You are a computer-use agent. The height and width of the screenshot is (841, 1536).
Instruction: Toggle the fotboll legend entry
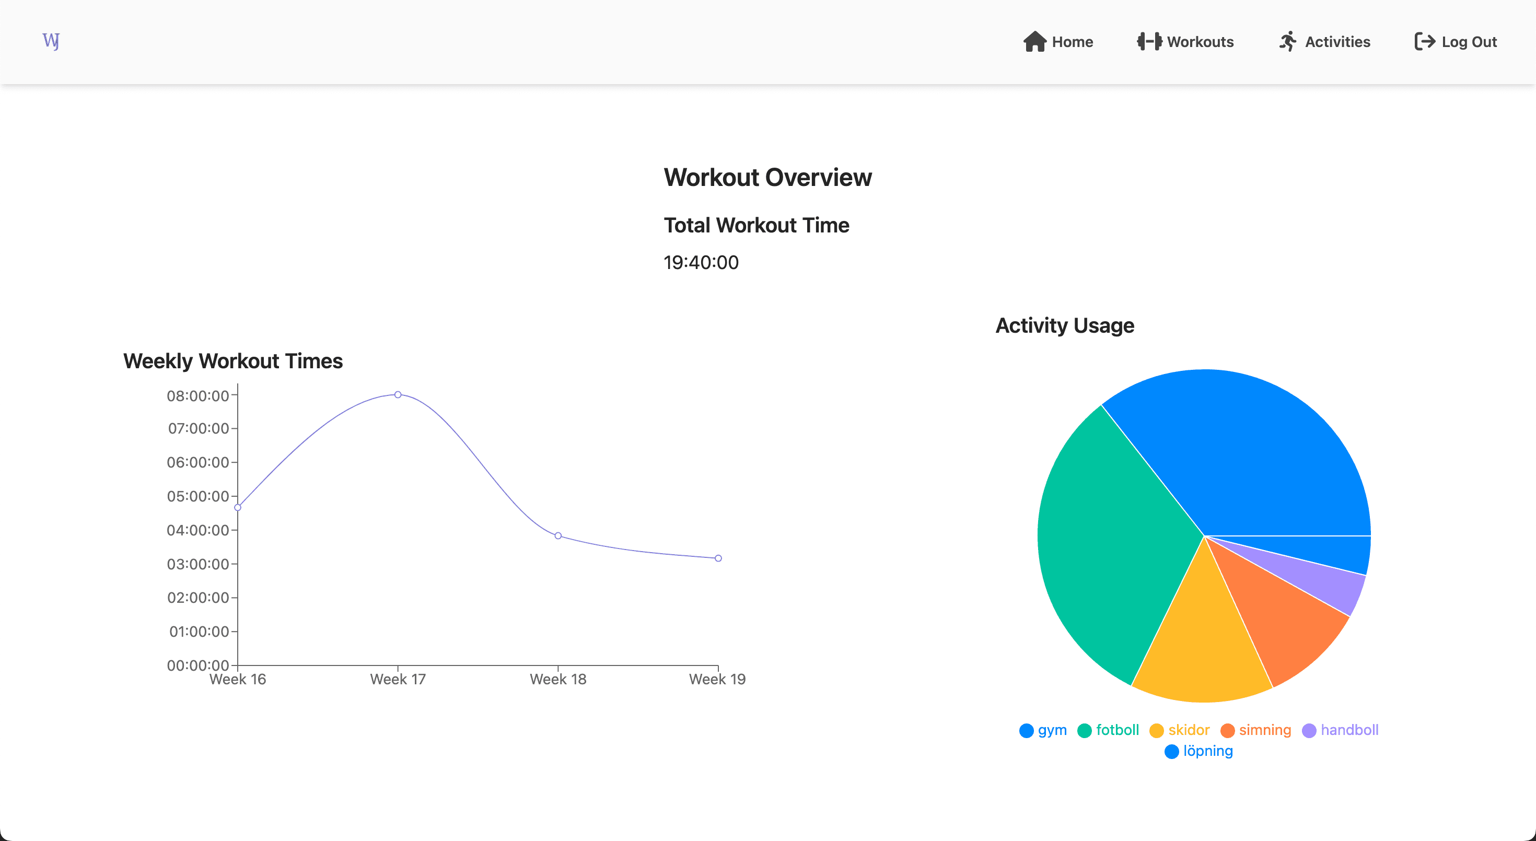click(x=1108, y=730)
